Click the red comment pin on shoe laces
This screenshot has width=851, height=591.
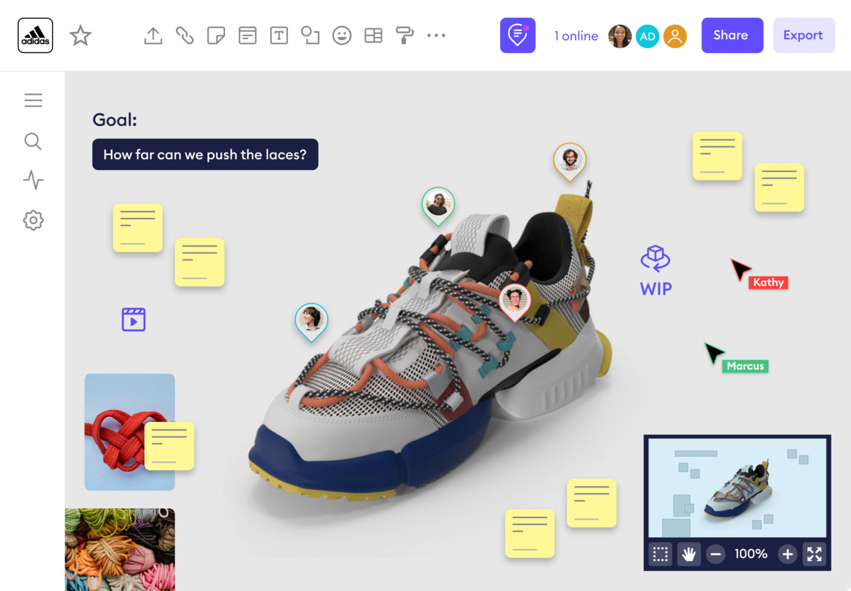[x=515, y=302]
